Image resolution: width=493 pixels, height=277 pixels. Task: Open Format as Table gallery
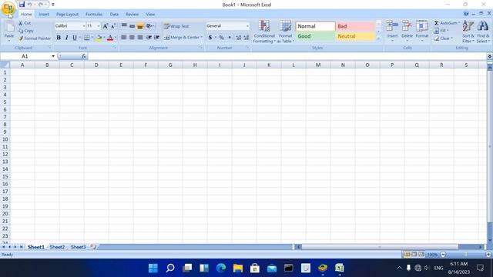click(286, 32)
